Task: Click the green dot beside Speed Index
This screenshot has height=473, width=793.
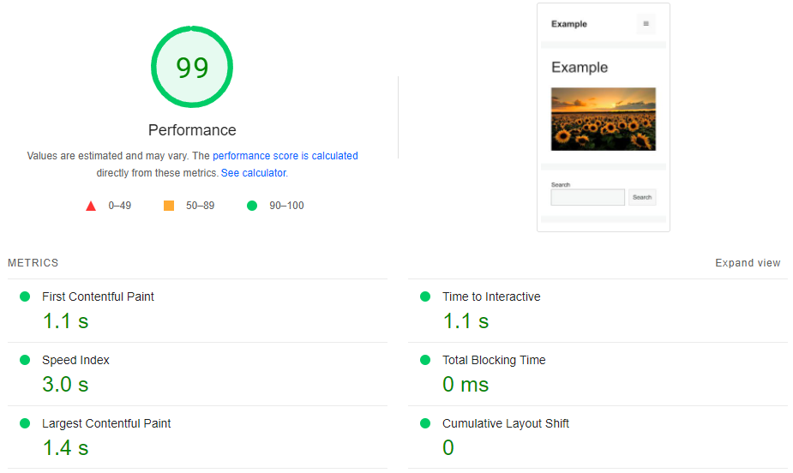Action: point(25,360)
